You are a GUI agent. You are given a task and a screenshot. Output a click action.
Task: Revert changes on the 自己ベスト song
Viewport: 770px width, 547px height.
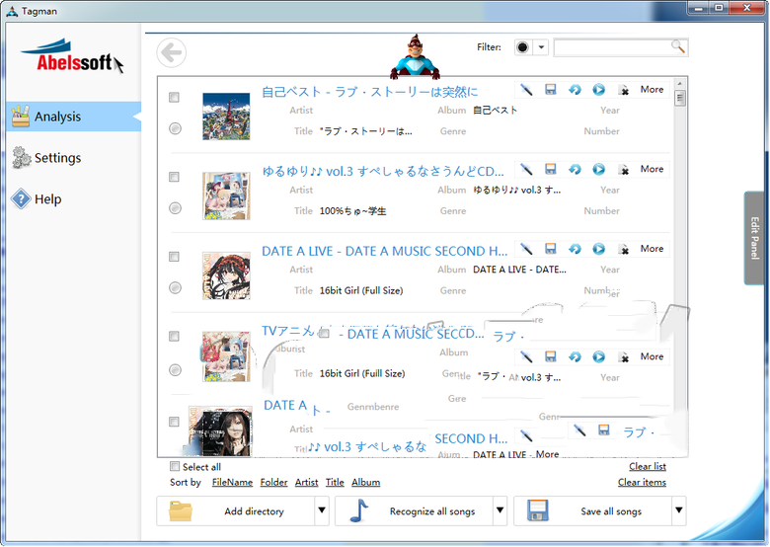point(575,90)
